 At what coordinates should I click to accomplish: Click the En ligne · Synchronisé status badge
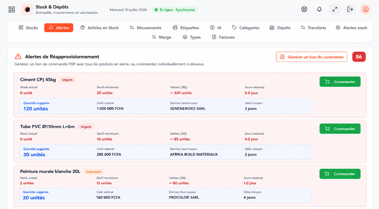click(175, 10)
